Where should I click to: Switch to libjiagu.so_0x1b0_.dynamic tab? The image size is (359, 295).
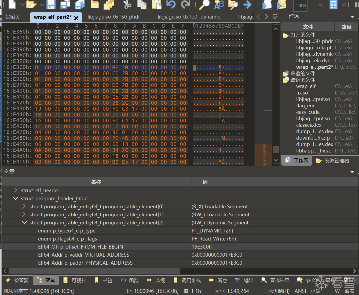point(189,17)
